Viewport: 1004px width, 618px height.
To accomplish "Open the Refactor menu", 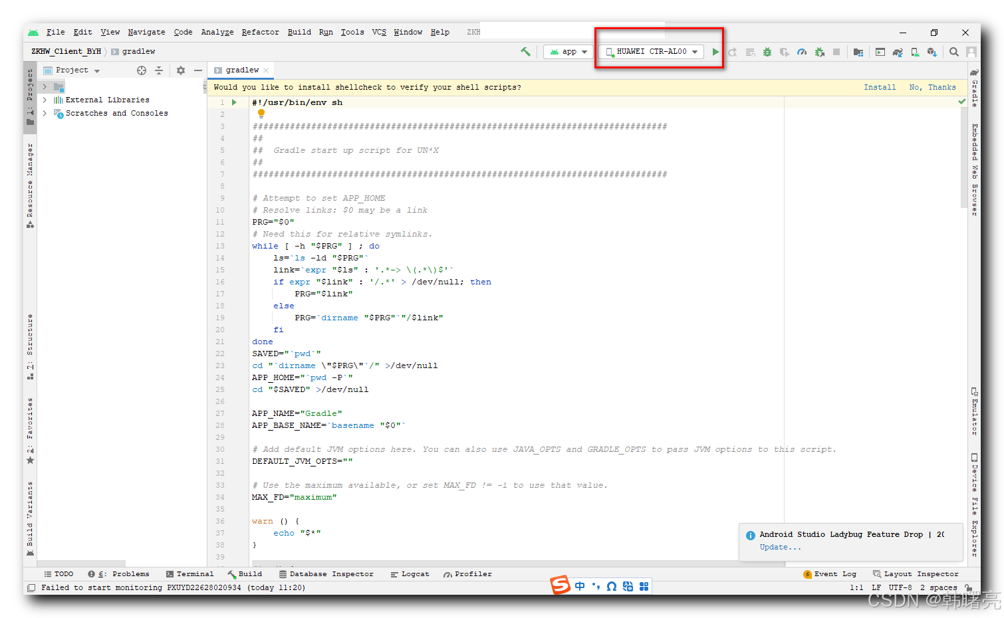I will click(x=260, y=32).
